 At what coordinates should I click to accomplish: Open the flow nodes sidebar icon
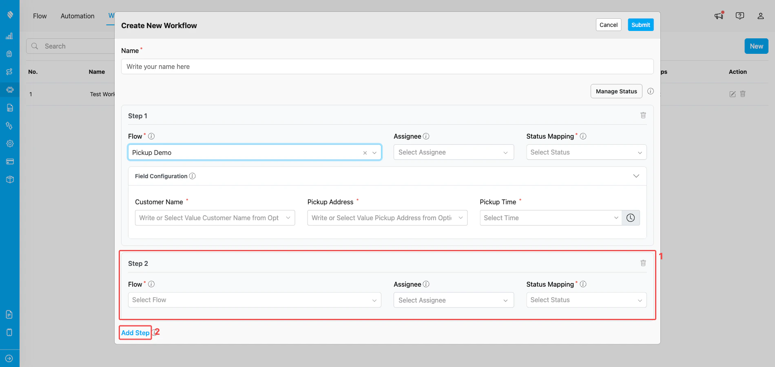tap(10, 72)
